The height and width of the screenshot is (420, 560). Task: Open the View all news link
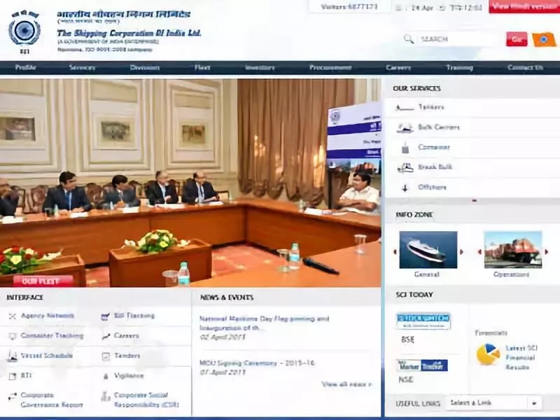[x=346, y=384]
